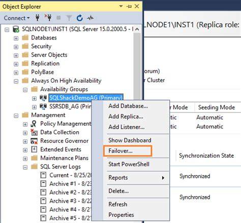Expand the PolyBase node
This screenshot has height=223, width=241.
tap(16, 72)
